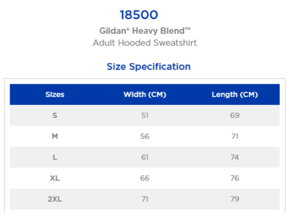The width and height of the screenshot is (289, 219).
Task: Select the M size row label
Action: coord(55,137)
